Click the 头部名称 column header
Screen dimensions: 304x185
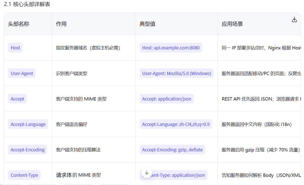point(18,24)
